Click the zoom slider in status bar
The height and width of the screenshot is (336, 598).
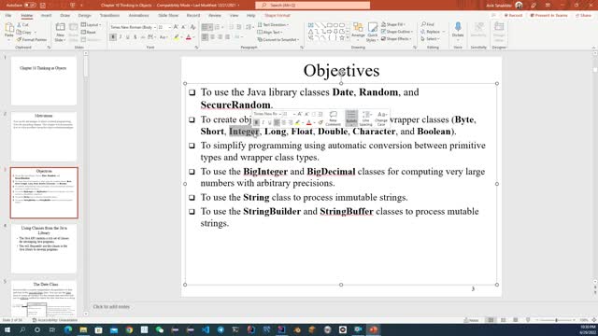pyautogui.click(x=556, y=320)
